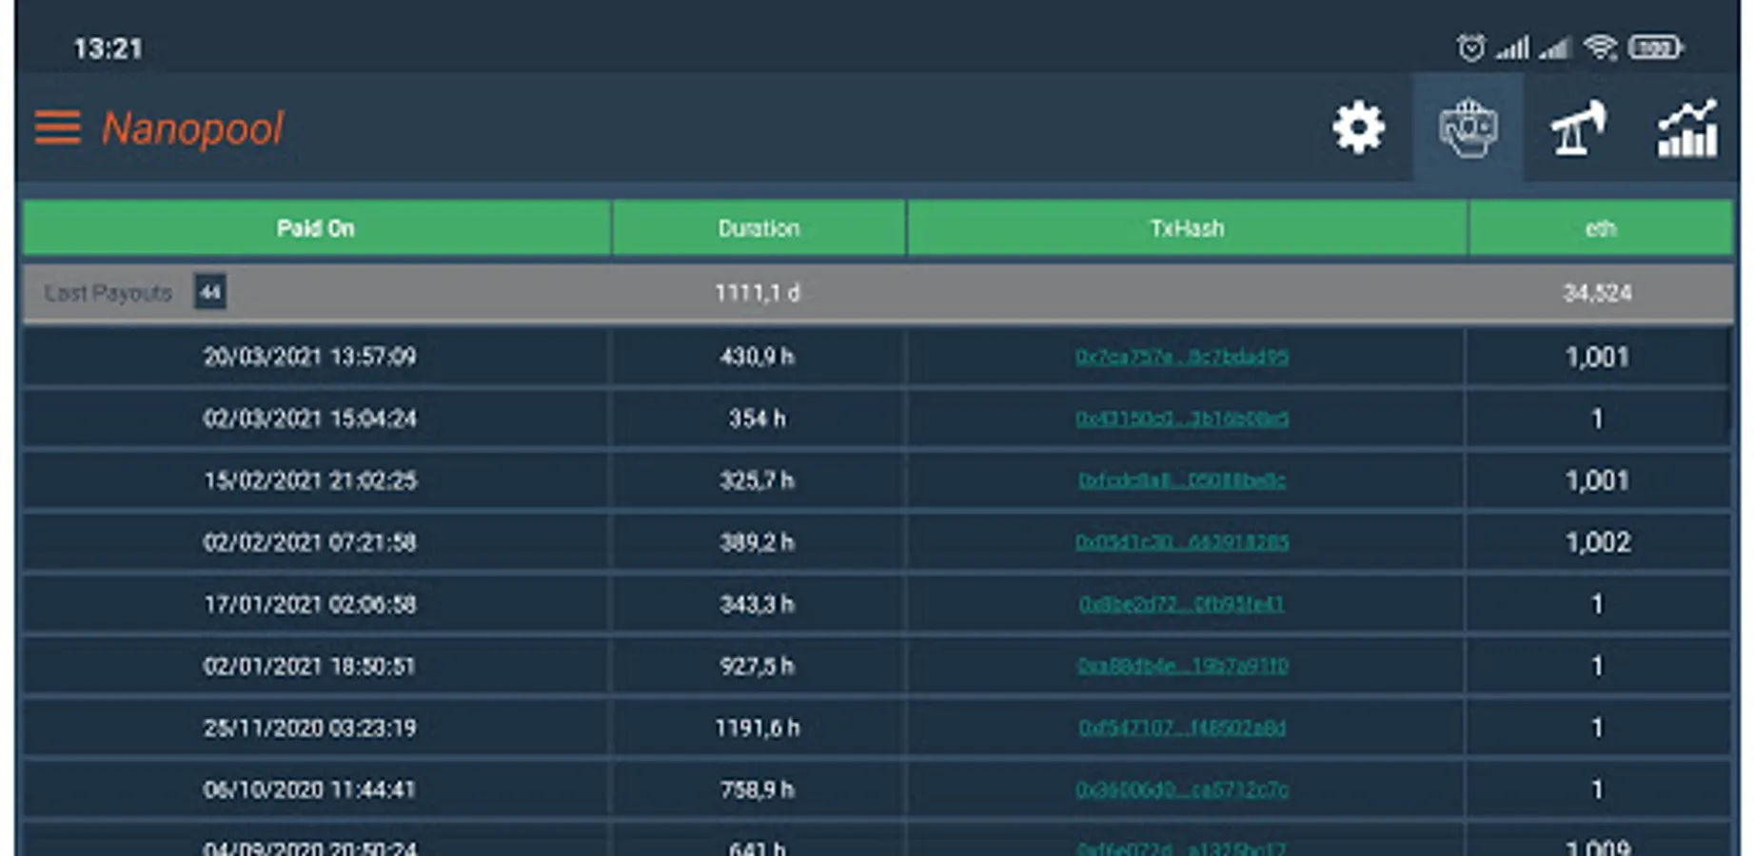Click eth amount 1 for 02/03/2021

(1598, 418)
